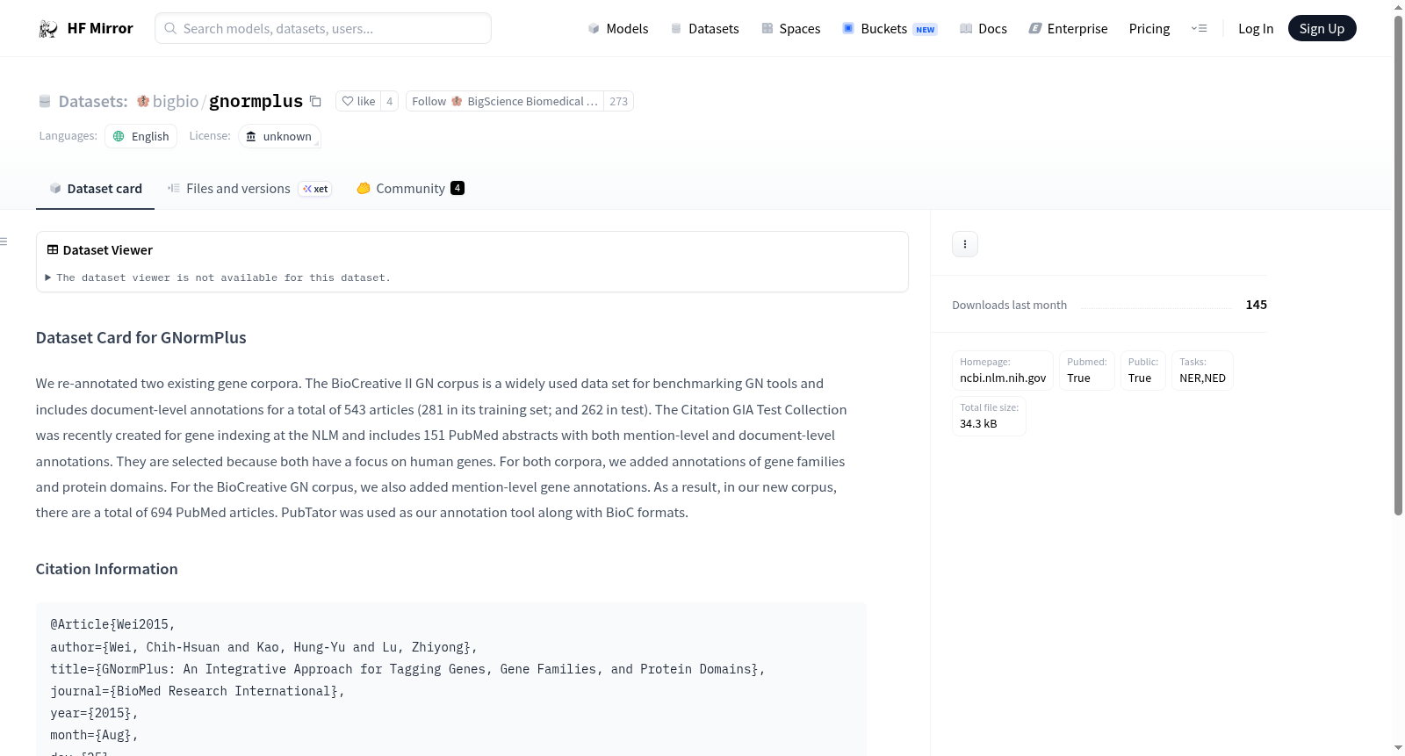
Task: Open the Docs page
Action: click(x=983, y=28)
